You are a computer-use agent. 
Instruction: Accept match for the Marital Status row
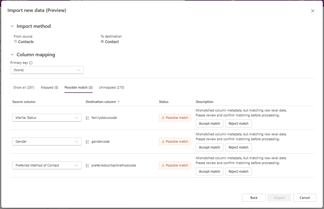[x=209, y=123]
